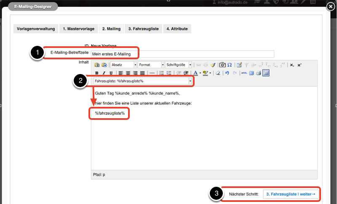Open special characters with the Omega icon

coord(230,65)
